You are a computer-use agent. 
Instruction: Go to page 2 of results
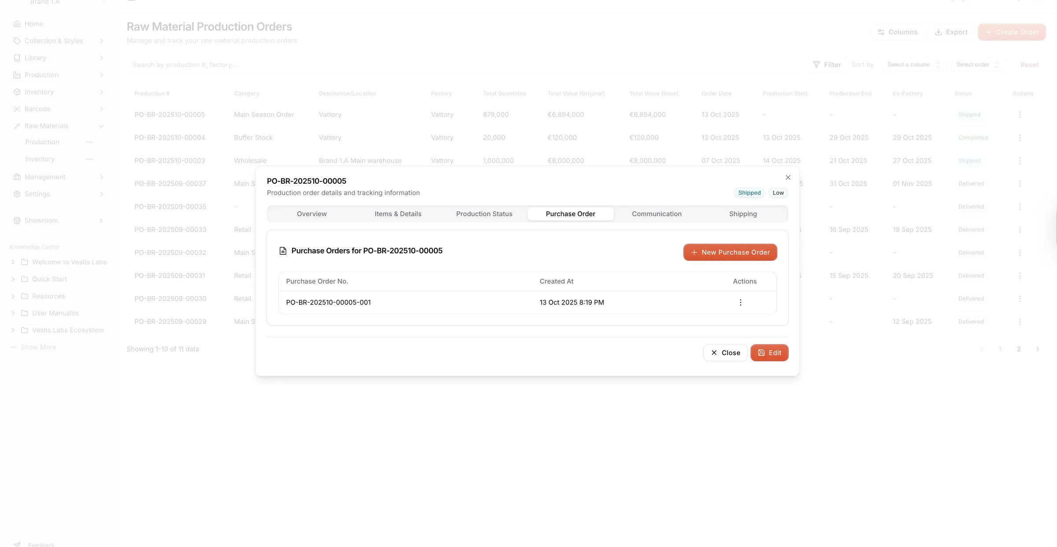coord(1019,349)
